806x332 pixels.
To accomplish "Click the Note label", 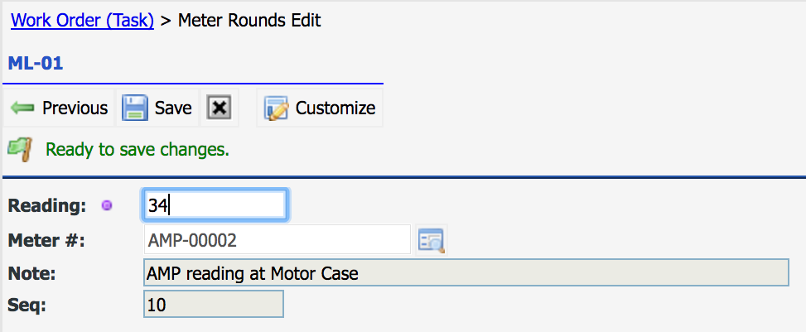I will pos(31,272).
